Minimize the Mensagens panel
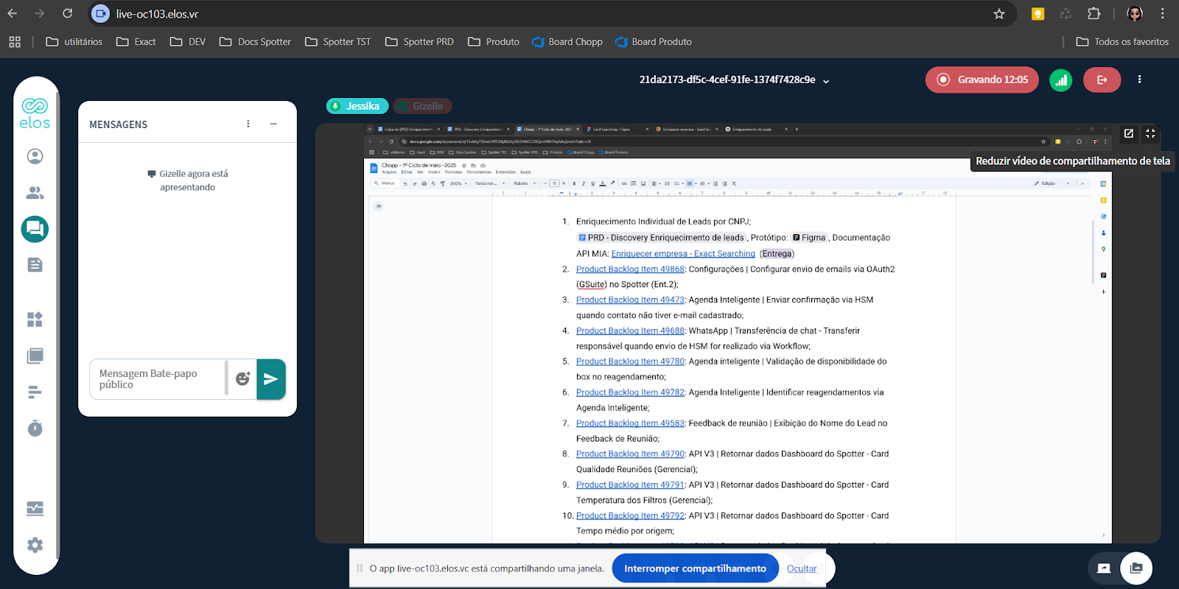This screenshot has width=1179, height=589. pos(273,124)
